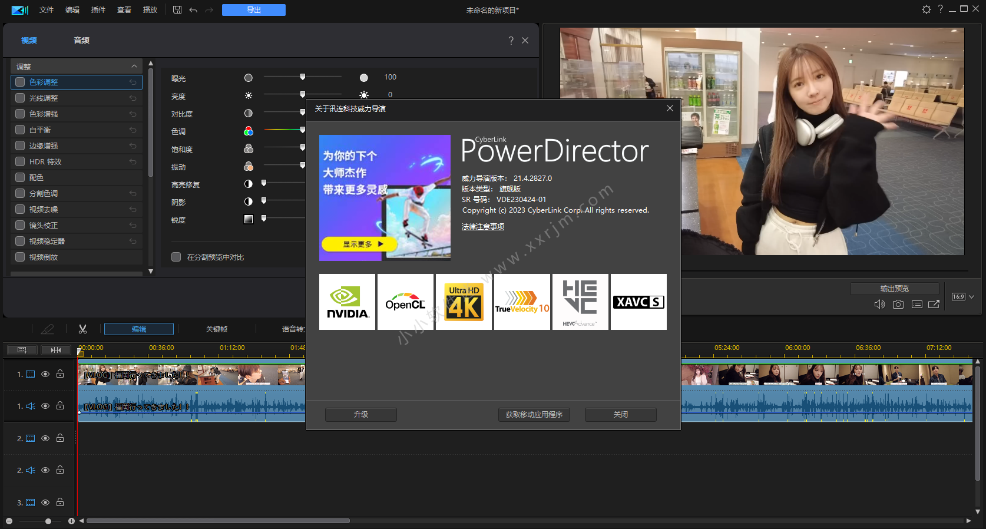Click the 亮度 slider track
Viewport: 986px width, 529px height.
coord(303,94)
